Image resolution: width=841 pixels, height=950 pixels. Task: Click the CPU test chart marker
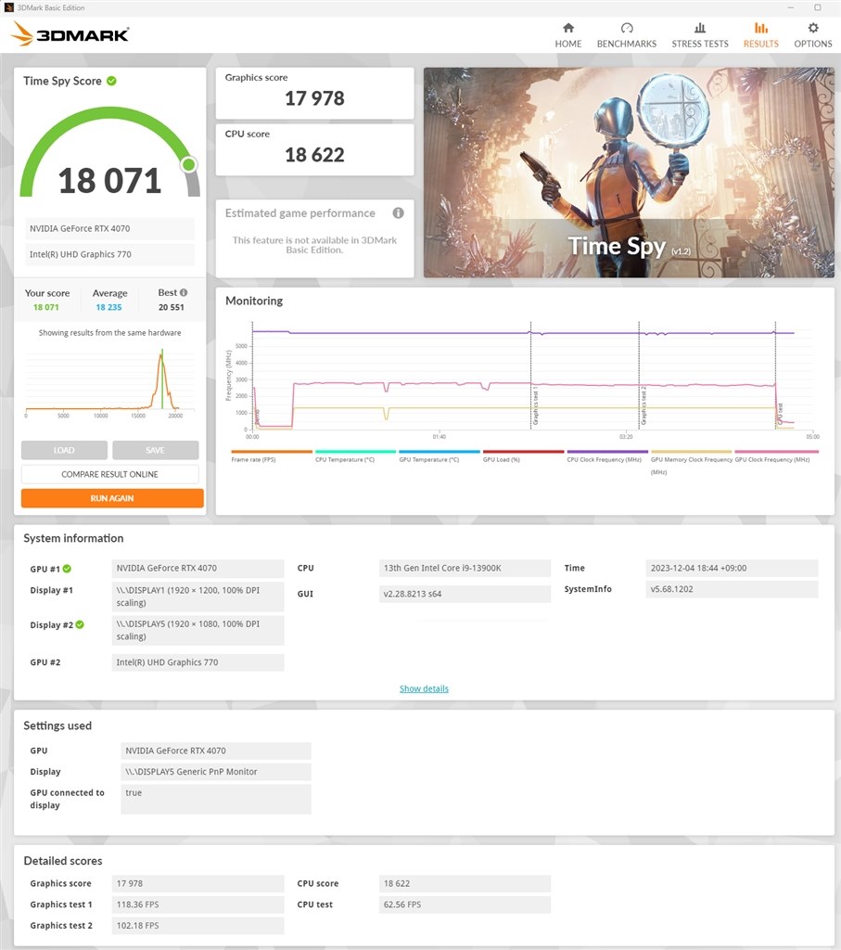[x=780, y=414]
